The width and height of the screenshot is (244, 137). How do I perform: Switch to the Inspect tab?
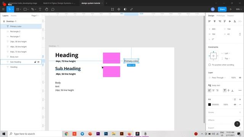(230, 16)
